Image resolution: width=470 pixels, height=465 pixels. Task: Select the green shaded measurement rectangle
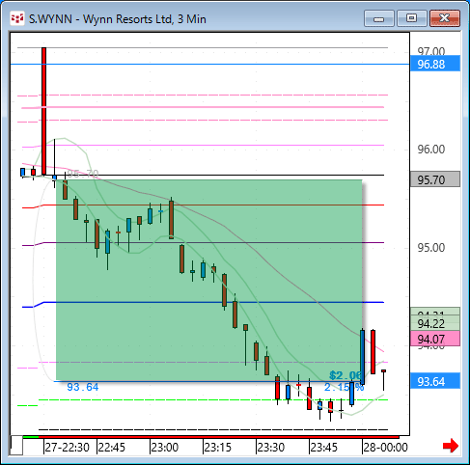click(209, 280)
